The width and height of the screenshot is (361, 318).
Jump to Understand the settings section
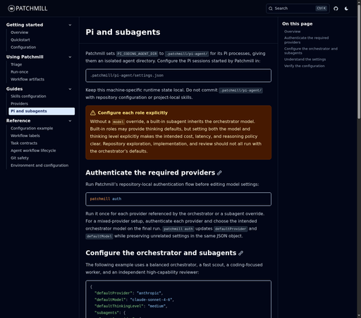(305, 59)
